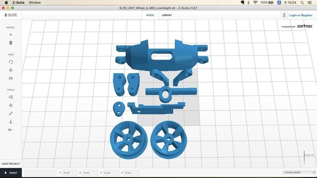Click the user account icon
317x178 pixels.
point(284,15)
